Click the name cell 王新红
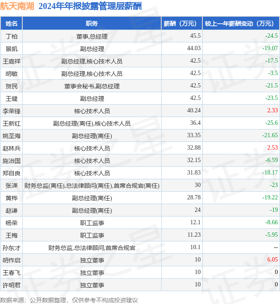The image size is (280, 304). click(12, 123)
